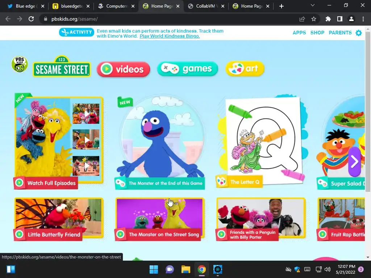Go back in browser history

tap(8, 19)
